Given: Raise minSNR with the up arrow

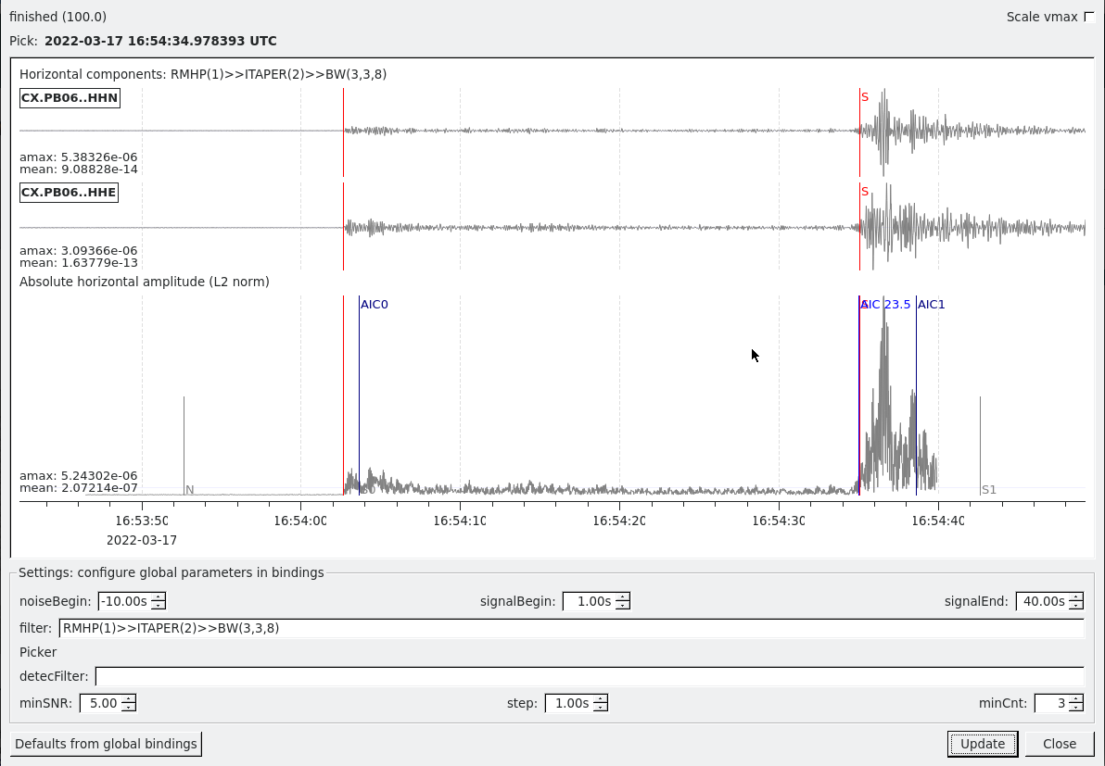Looking at the screenshot, I should 128,698.
